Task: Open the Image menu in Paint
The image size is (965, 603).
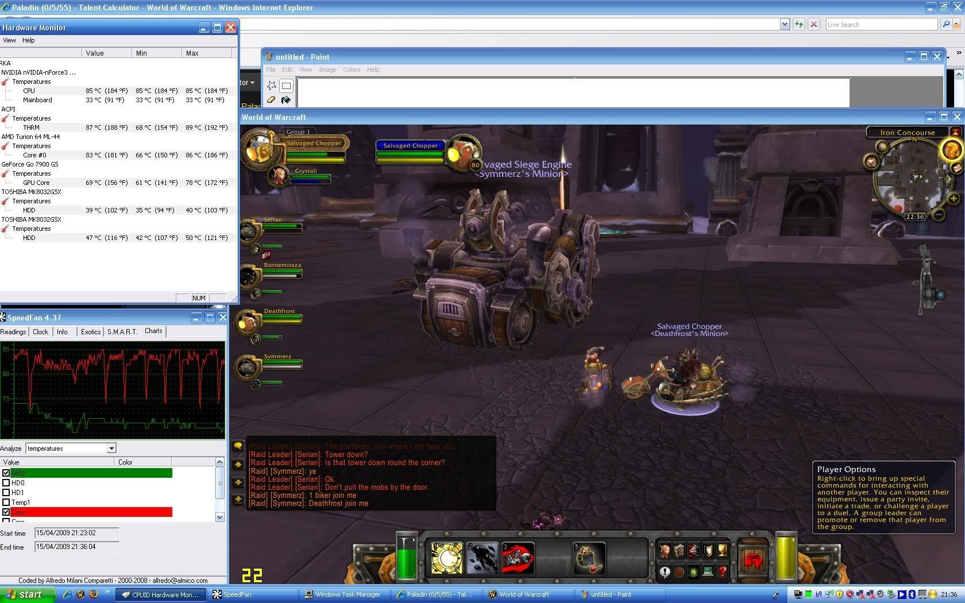Action: [327, 69]
